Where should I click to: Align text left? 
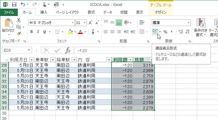(x=106, y=32)
